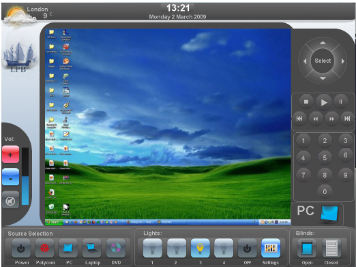Toggle light 2
The image size is (356, 267).
177,248
